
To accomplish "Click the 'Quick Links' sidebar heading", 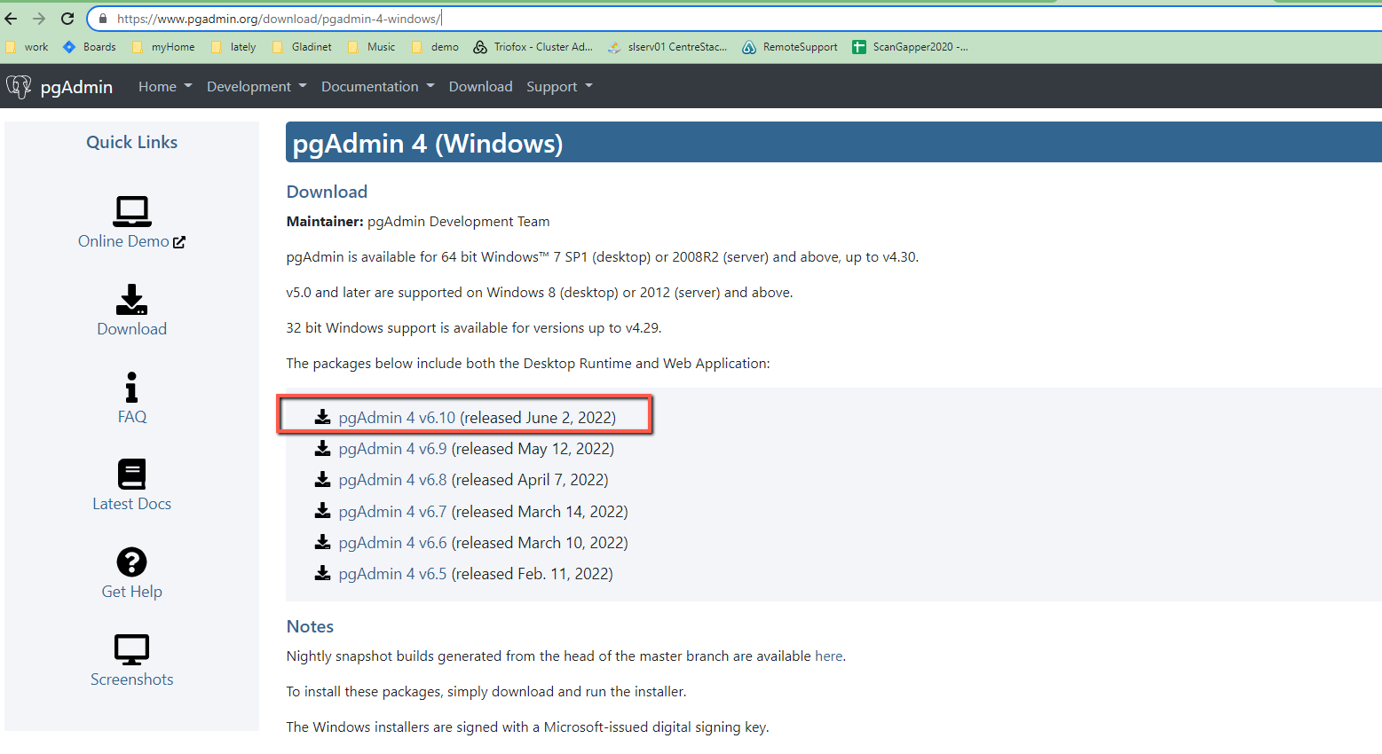I will (x=132, y=142).
